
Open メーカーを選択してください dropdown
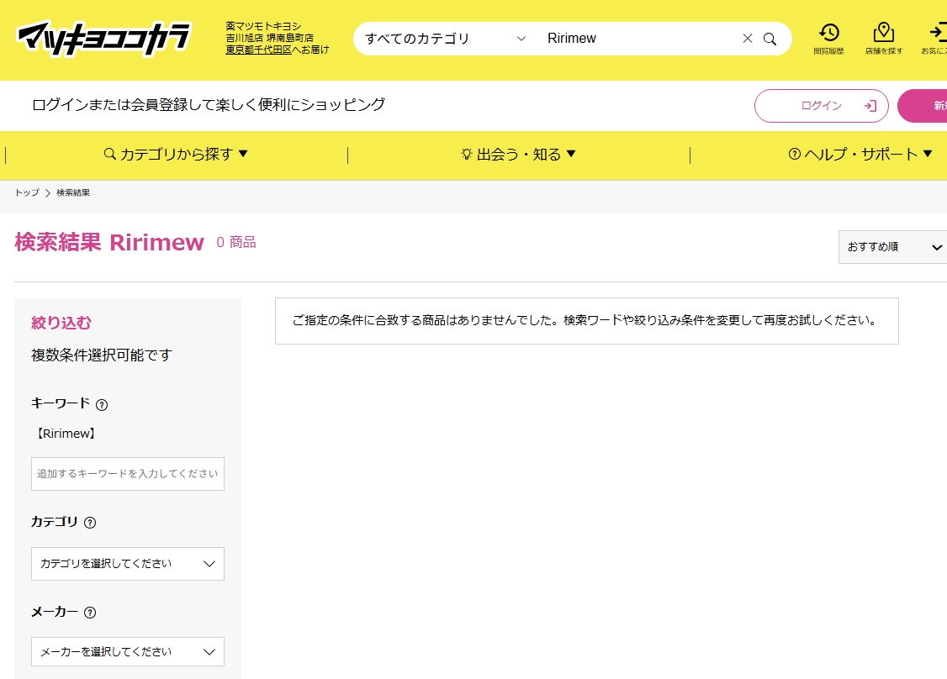click(128, 652)
